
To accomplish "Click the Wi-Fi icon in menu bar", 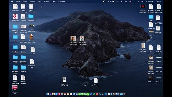I will pos(126,1).
